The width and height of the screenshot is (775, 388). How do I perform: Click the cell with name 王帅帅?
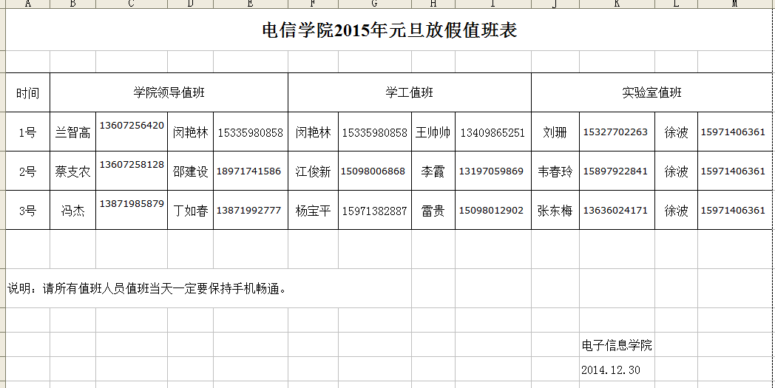[x=433, y=133]
